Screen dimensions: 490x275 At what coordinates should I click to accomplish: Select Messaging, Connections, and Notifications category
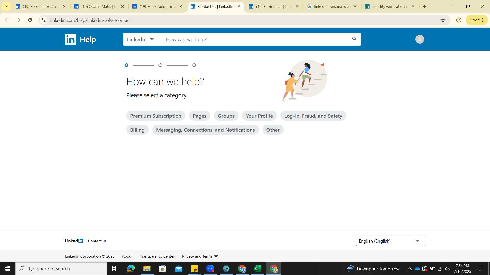205,130
